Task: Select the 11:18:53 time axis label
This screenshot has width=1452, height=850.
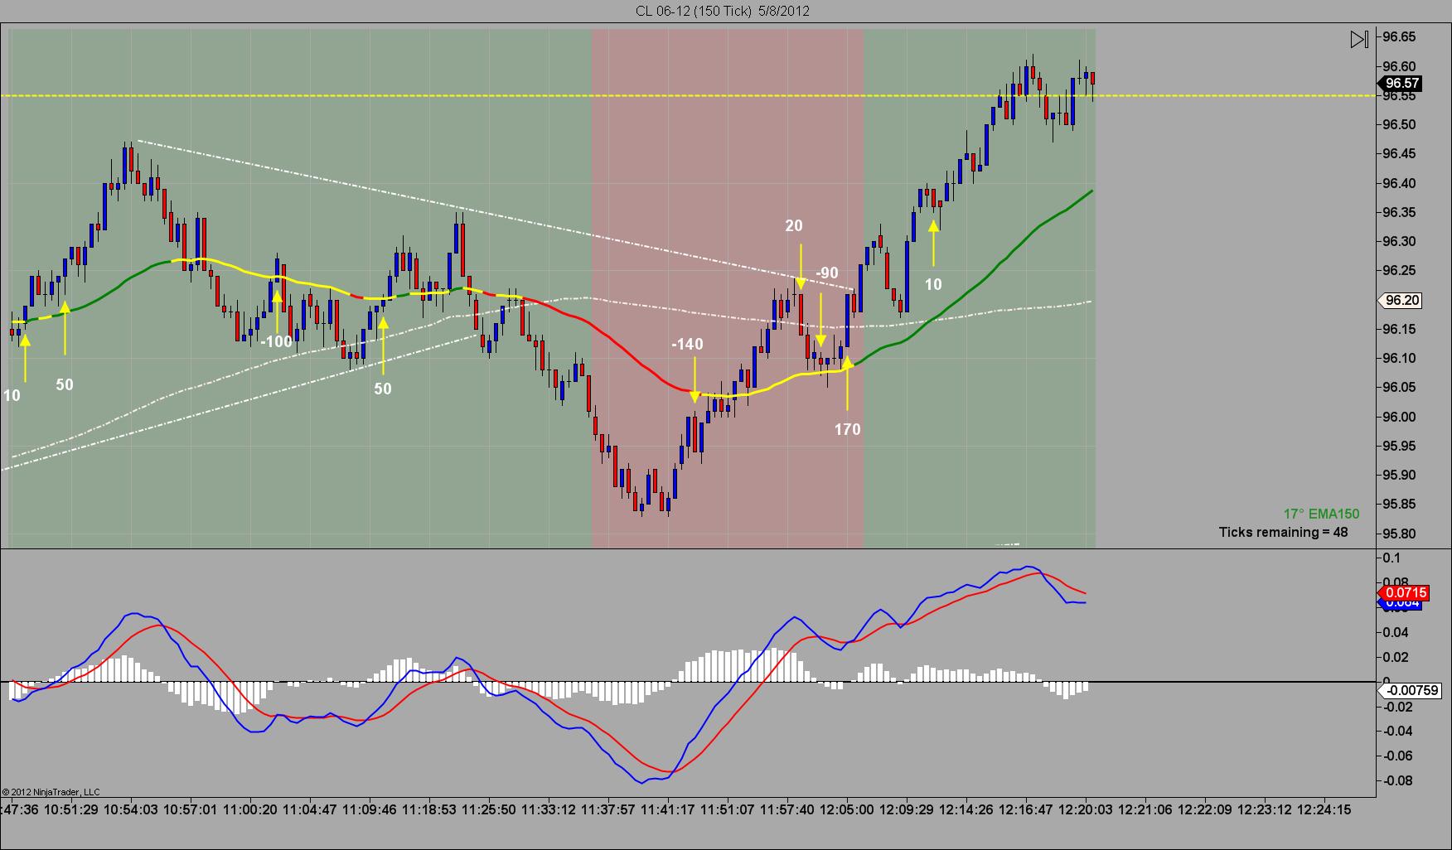Action: tap(429, 809)
